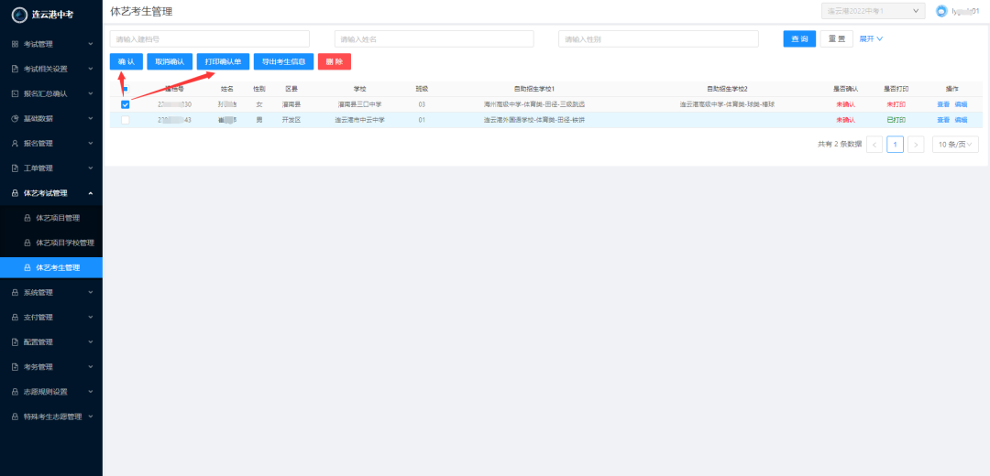Click the 工单管理 file icon
The image size is (990, 476).
click(x=16, y=168)
